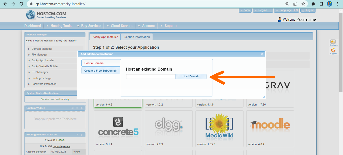
Task: Go back using the browser back arrow
Action: (x=5, y=4)
